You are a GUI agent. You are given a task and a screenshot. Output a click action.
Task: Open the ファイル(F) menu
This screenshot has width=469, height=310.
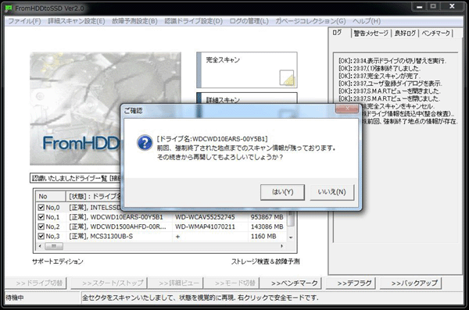pos(24,21)
